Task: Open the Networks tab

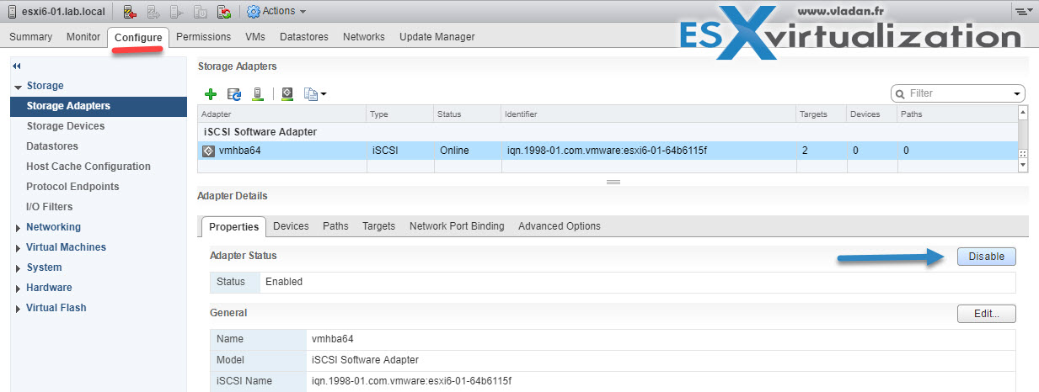Action: 364,37
